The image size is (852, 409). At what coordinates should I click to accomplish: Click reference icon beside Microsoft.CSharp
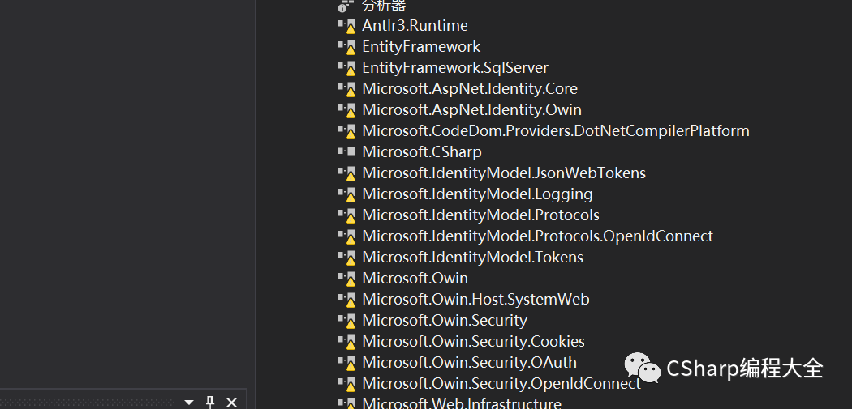pos(346,151)
